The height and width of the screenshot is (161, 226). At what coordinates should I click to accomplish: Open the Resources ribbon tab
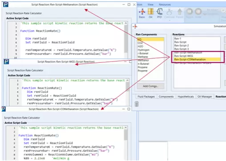coord(165,4)
